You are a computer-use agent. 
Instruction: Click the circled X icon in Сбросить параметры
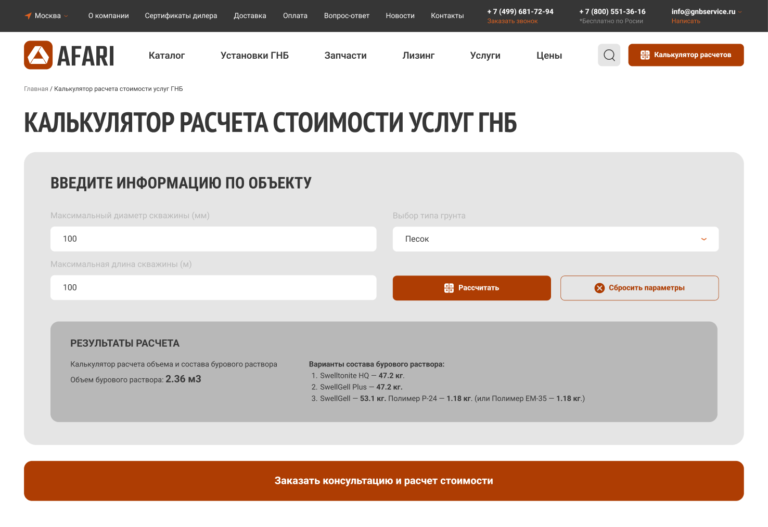pos(599,287)
